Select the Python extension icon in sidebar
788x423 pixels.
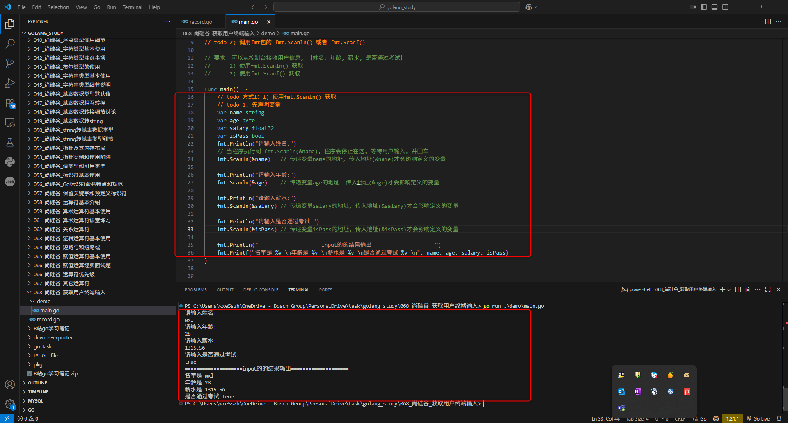tap(10, 162)
